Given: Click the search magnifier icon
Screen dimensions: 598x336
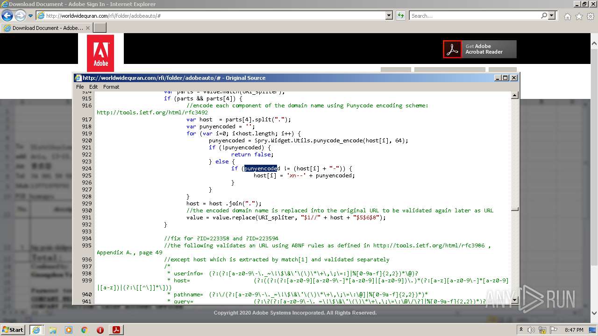Looking at the screenshot, I should (x=544, y=16).
